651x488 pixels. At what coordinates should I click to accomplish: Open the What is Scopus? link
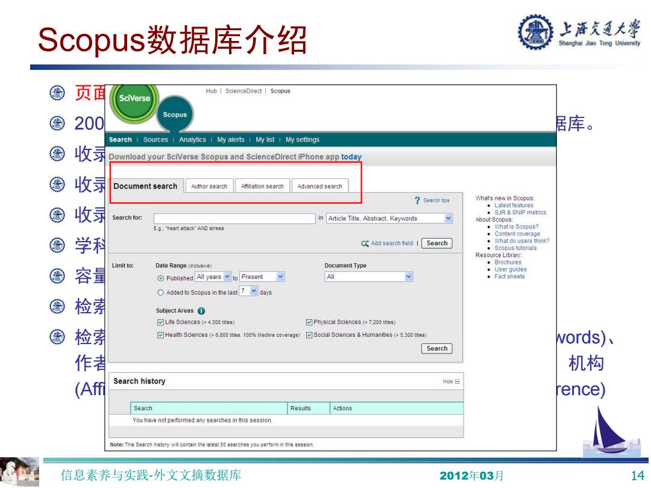pos(517,227)
